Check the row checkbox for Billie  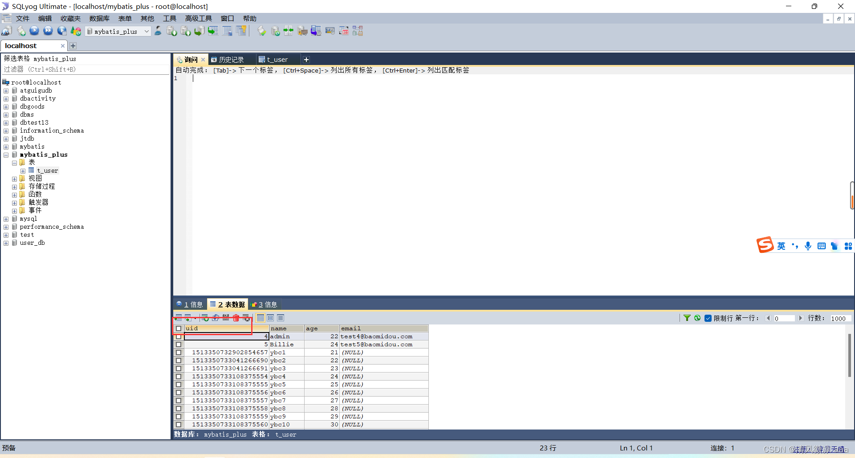(179, 345)
